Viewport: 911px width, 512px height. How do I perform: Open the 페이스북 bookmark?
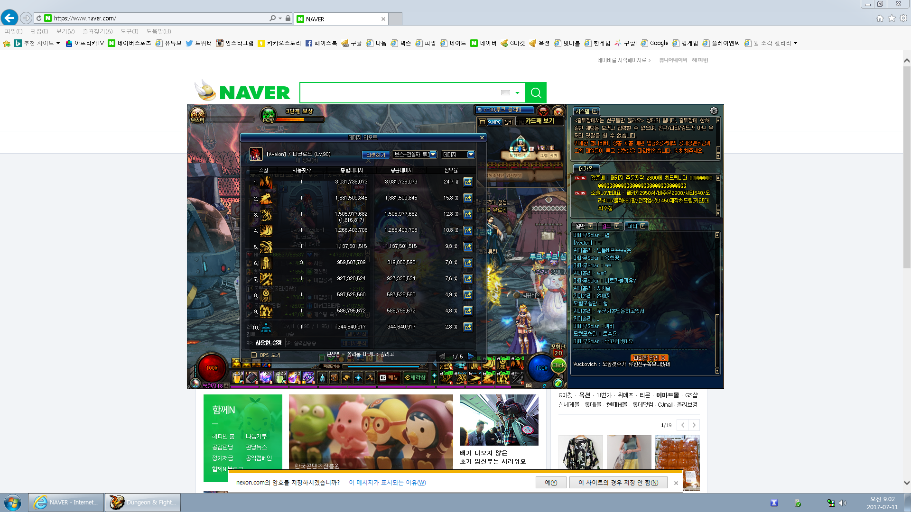click(x=321, y=43)
